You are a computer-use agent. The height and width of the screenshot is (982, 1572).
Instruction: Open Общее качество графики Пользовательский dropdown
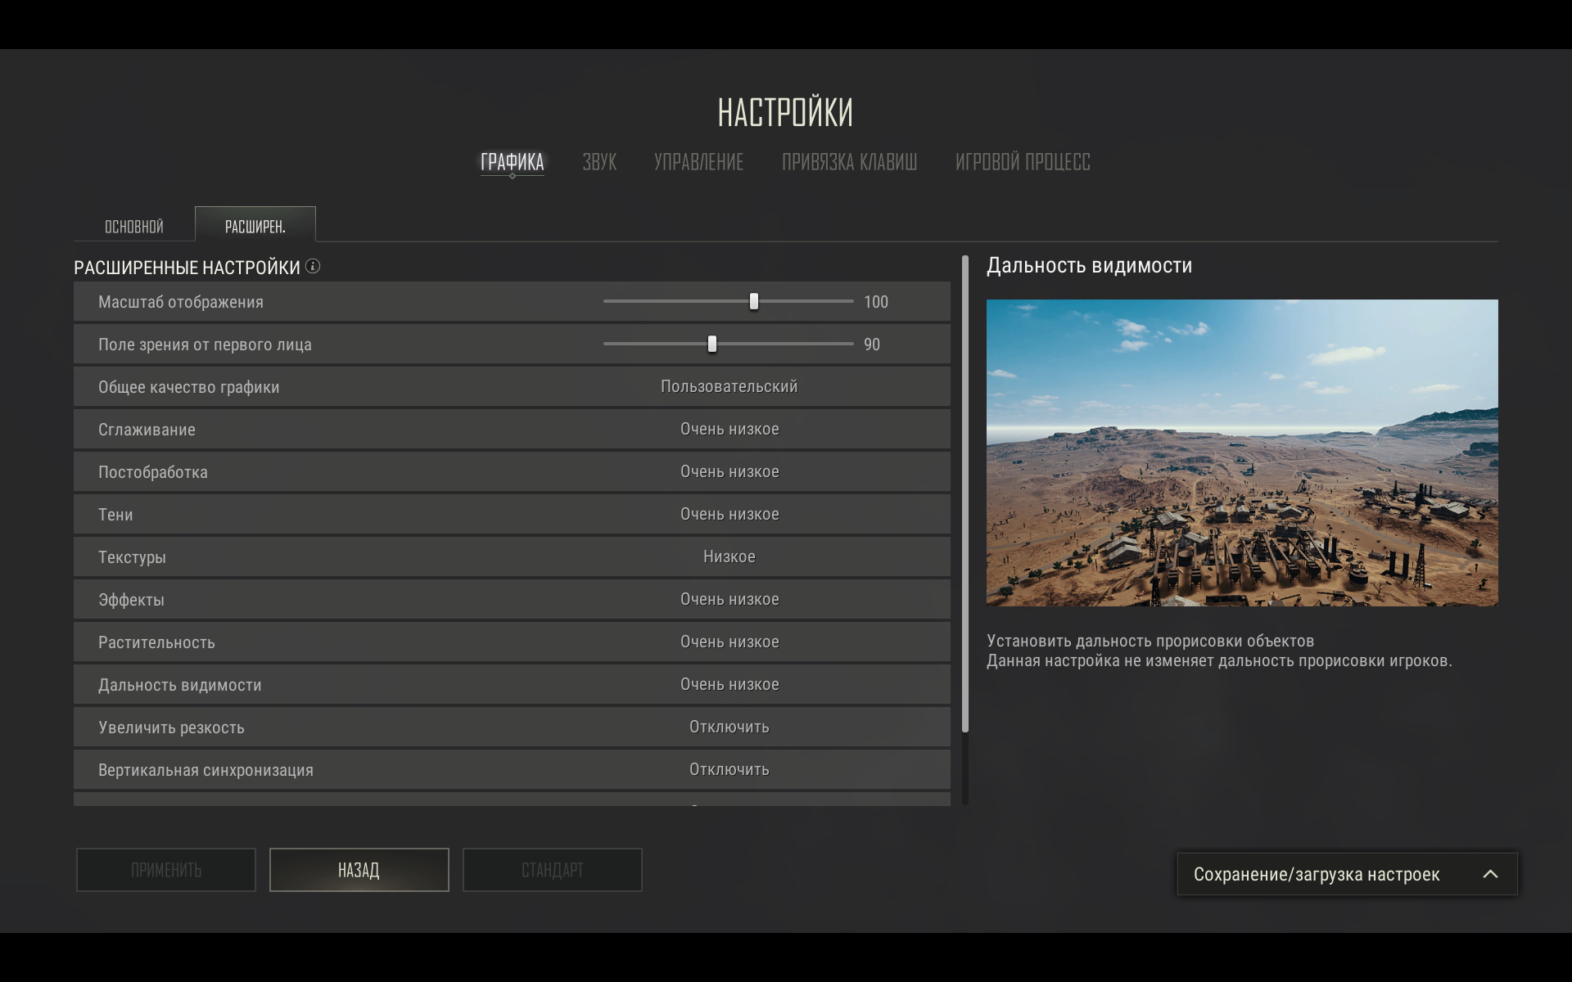click(x=729, y=386)
